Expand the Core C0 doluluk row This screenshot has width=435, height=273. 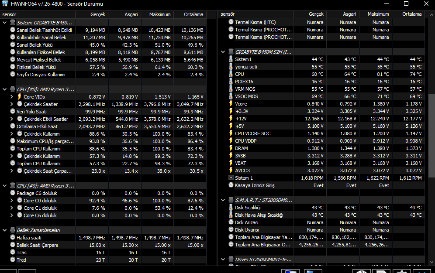click(12, 201)
